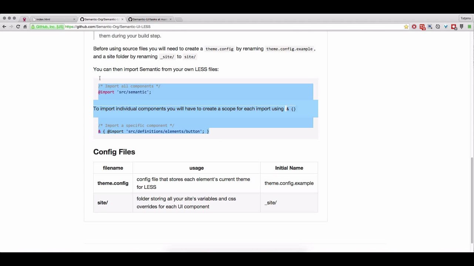Screen dimensions: 474x266
Task: Click 'folder storing all your site's variables' cell
Action: tap(197, 202)
